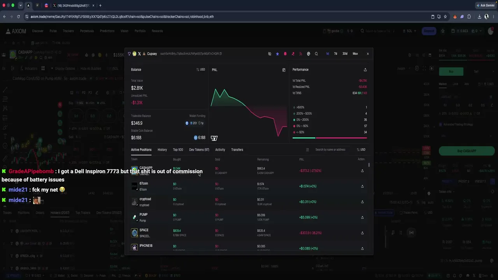498x280 pixels.
Task: Open a new browser tab
Action: pyautogui.click(x=100, y=5)
